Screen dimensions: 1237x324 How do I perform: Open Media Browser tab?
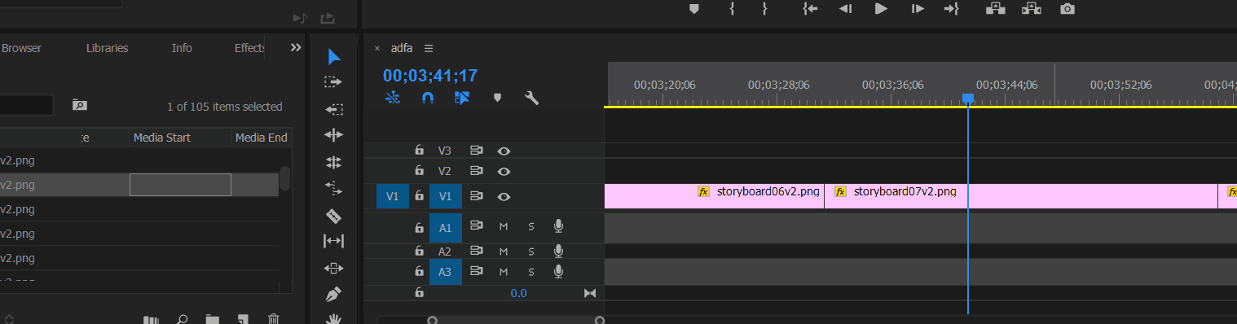point(21,48)
